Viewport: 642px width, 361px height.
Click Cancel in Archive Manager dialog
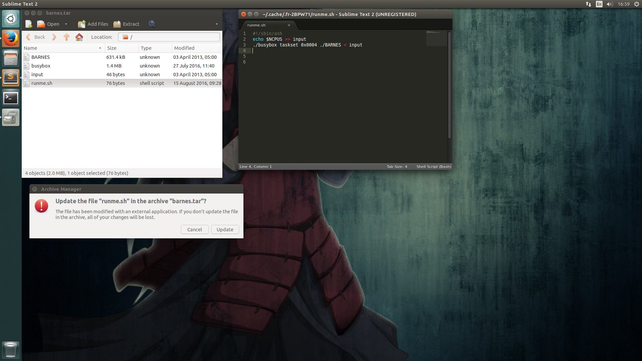click(194, 230)
